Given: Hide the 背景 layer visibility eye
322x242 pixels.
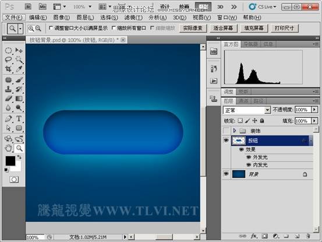Looking at the screenshot, I should (226, 174).
